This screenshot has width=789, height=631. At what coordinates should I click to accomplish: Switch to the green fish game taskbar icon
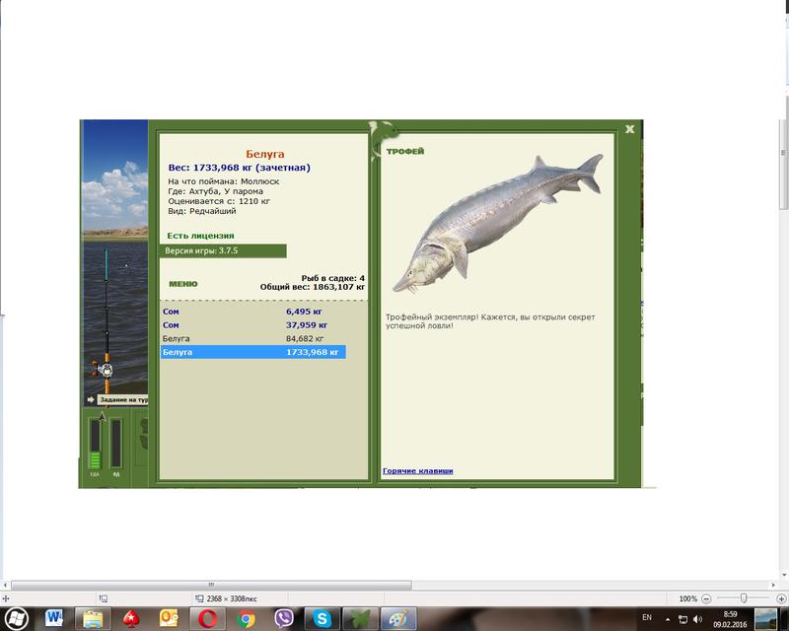point(360,618)
